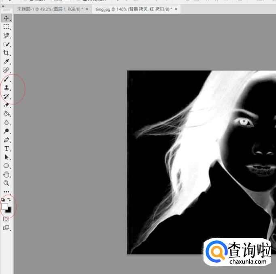This screenshot has height=274, width=276.
Task: Pick the Eraser tool
Action: [x=6, y=105]
